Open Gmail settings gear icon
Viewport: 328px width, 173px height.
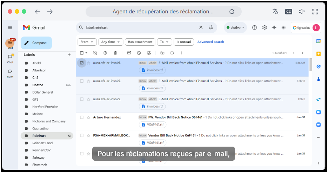pos(265,27)
